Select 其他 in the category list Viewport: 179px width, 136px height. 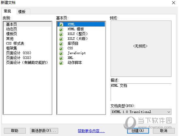[27, 39]
